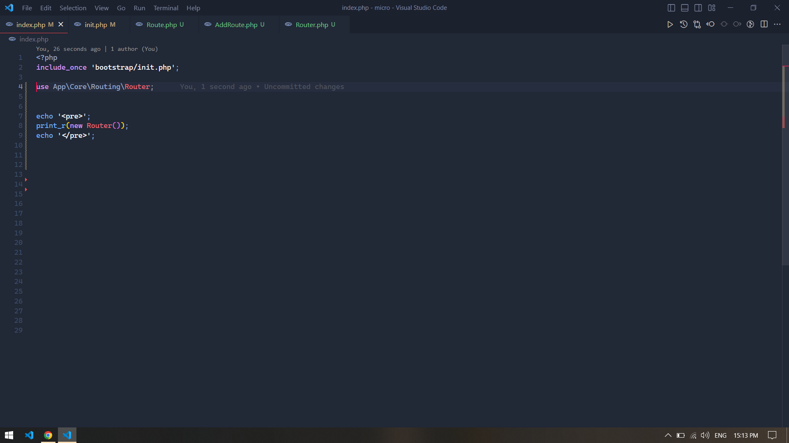The width and height of the screenshot is (789, 443).
Task: Switch to the Router.php tab
Action: tap(314, 25)
